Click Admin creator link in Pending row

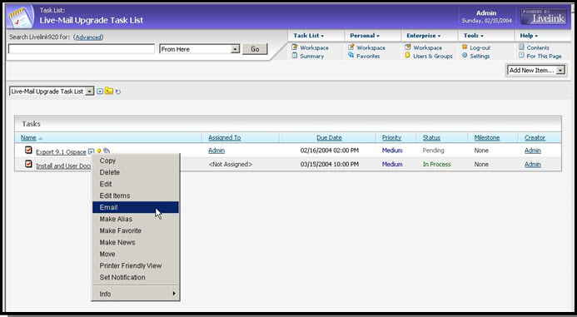[x=533, y=151]
